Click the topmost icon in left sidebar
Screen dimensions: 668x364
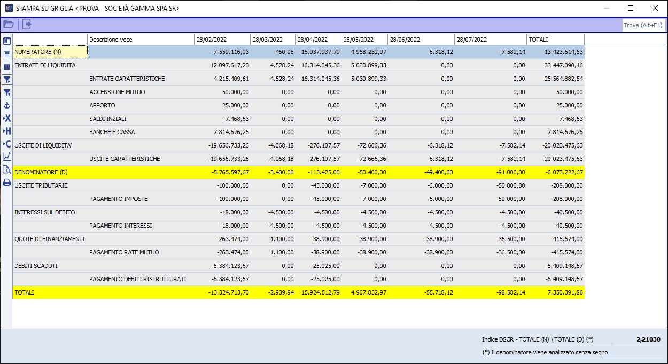[x=7, y=41]
